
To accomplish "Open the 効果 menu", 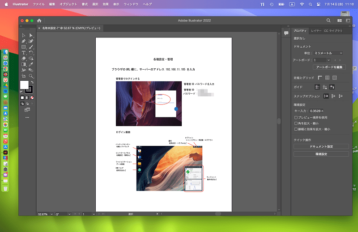I will click(x=106, y=4).
